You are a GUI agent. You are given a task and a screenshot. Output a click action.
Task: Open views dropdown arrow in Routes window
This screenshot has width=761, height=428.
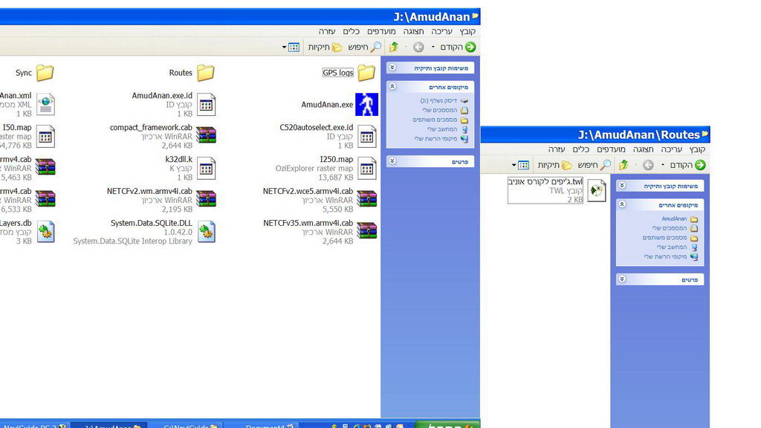click(x=514, y=165)
